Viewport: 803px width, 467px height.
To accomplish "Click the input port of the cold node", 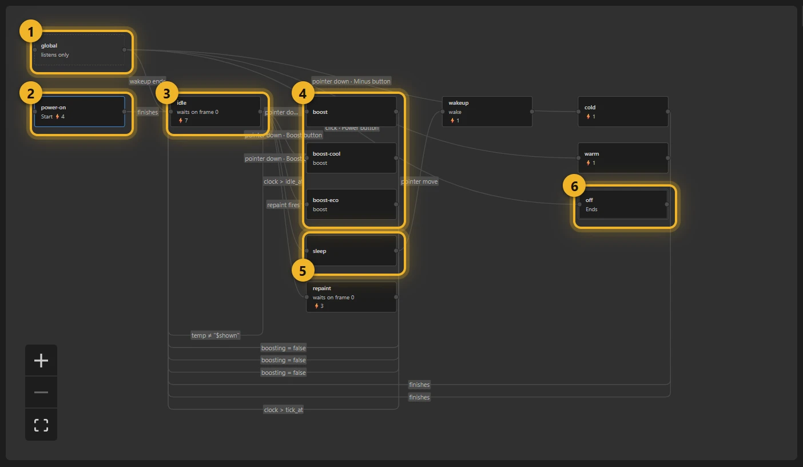I will coord(579,112).
